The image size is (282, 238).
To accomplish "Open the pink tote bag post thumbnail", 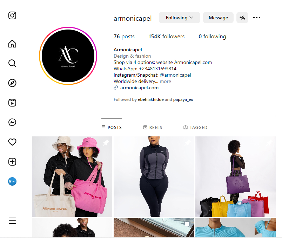I will tap(72, 176).
